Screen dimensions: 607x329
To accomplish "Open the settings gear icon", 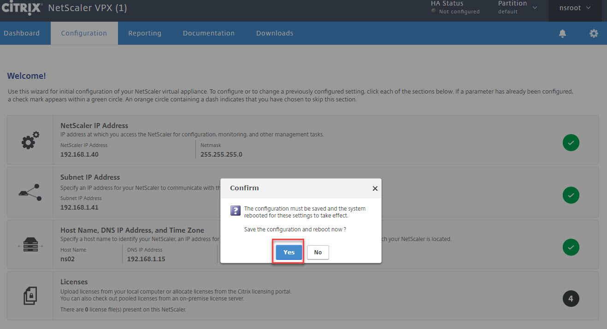I will tap(594, 33).
